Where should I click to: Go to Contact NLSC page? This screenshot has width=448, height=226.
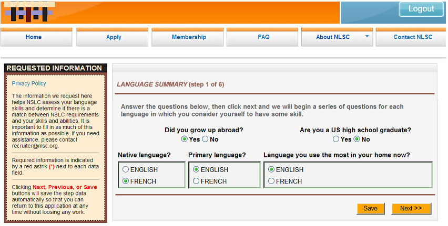(411, 37)
